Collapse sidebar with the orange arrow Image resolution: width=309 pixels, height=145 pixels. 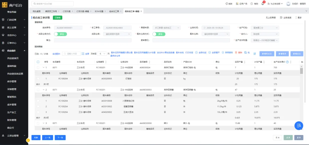28,140
